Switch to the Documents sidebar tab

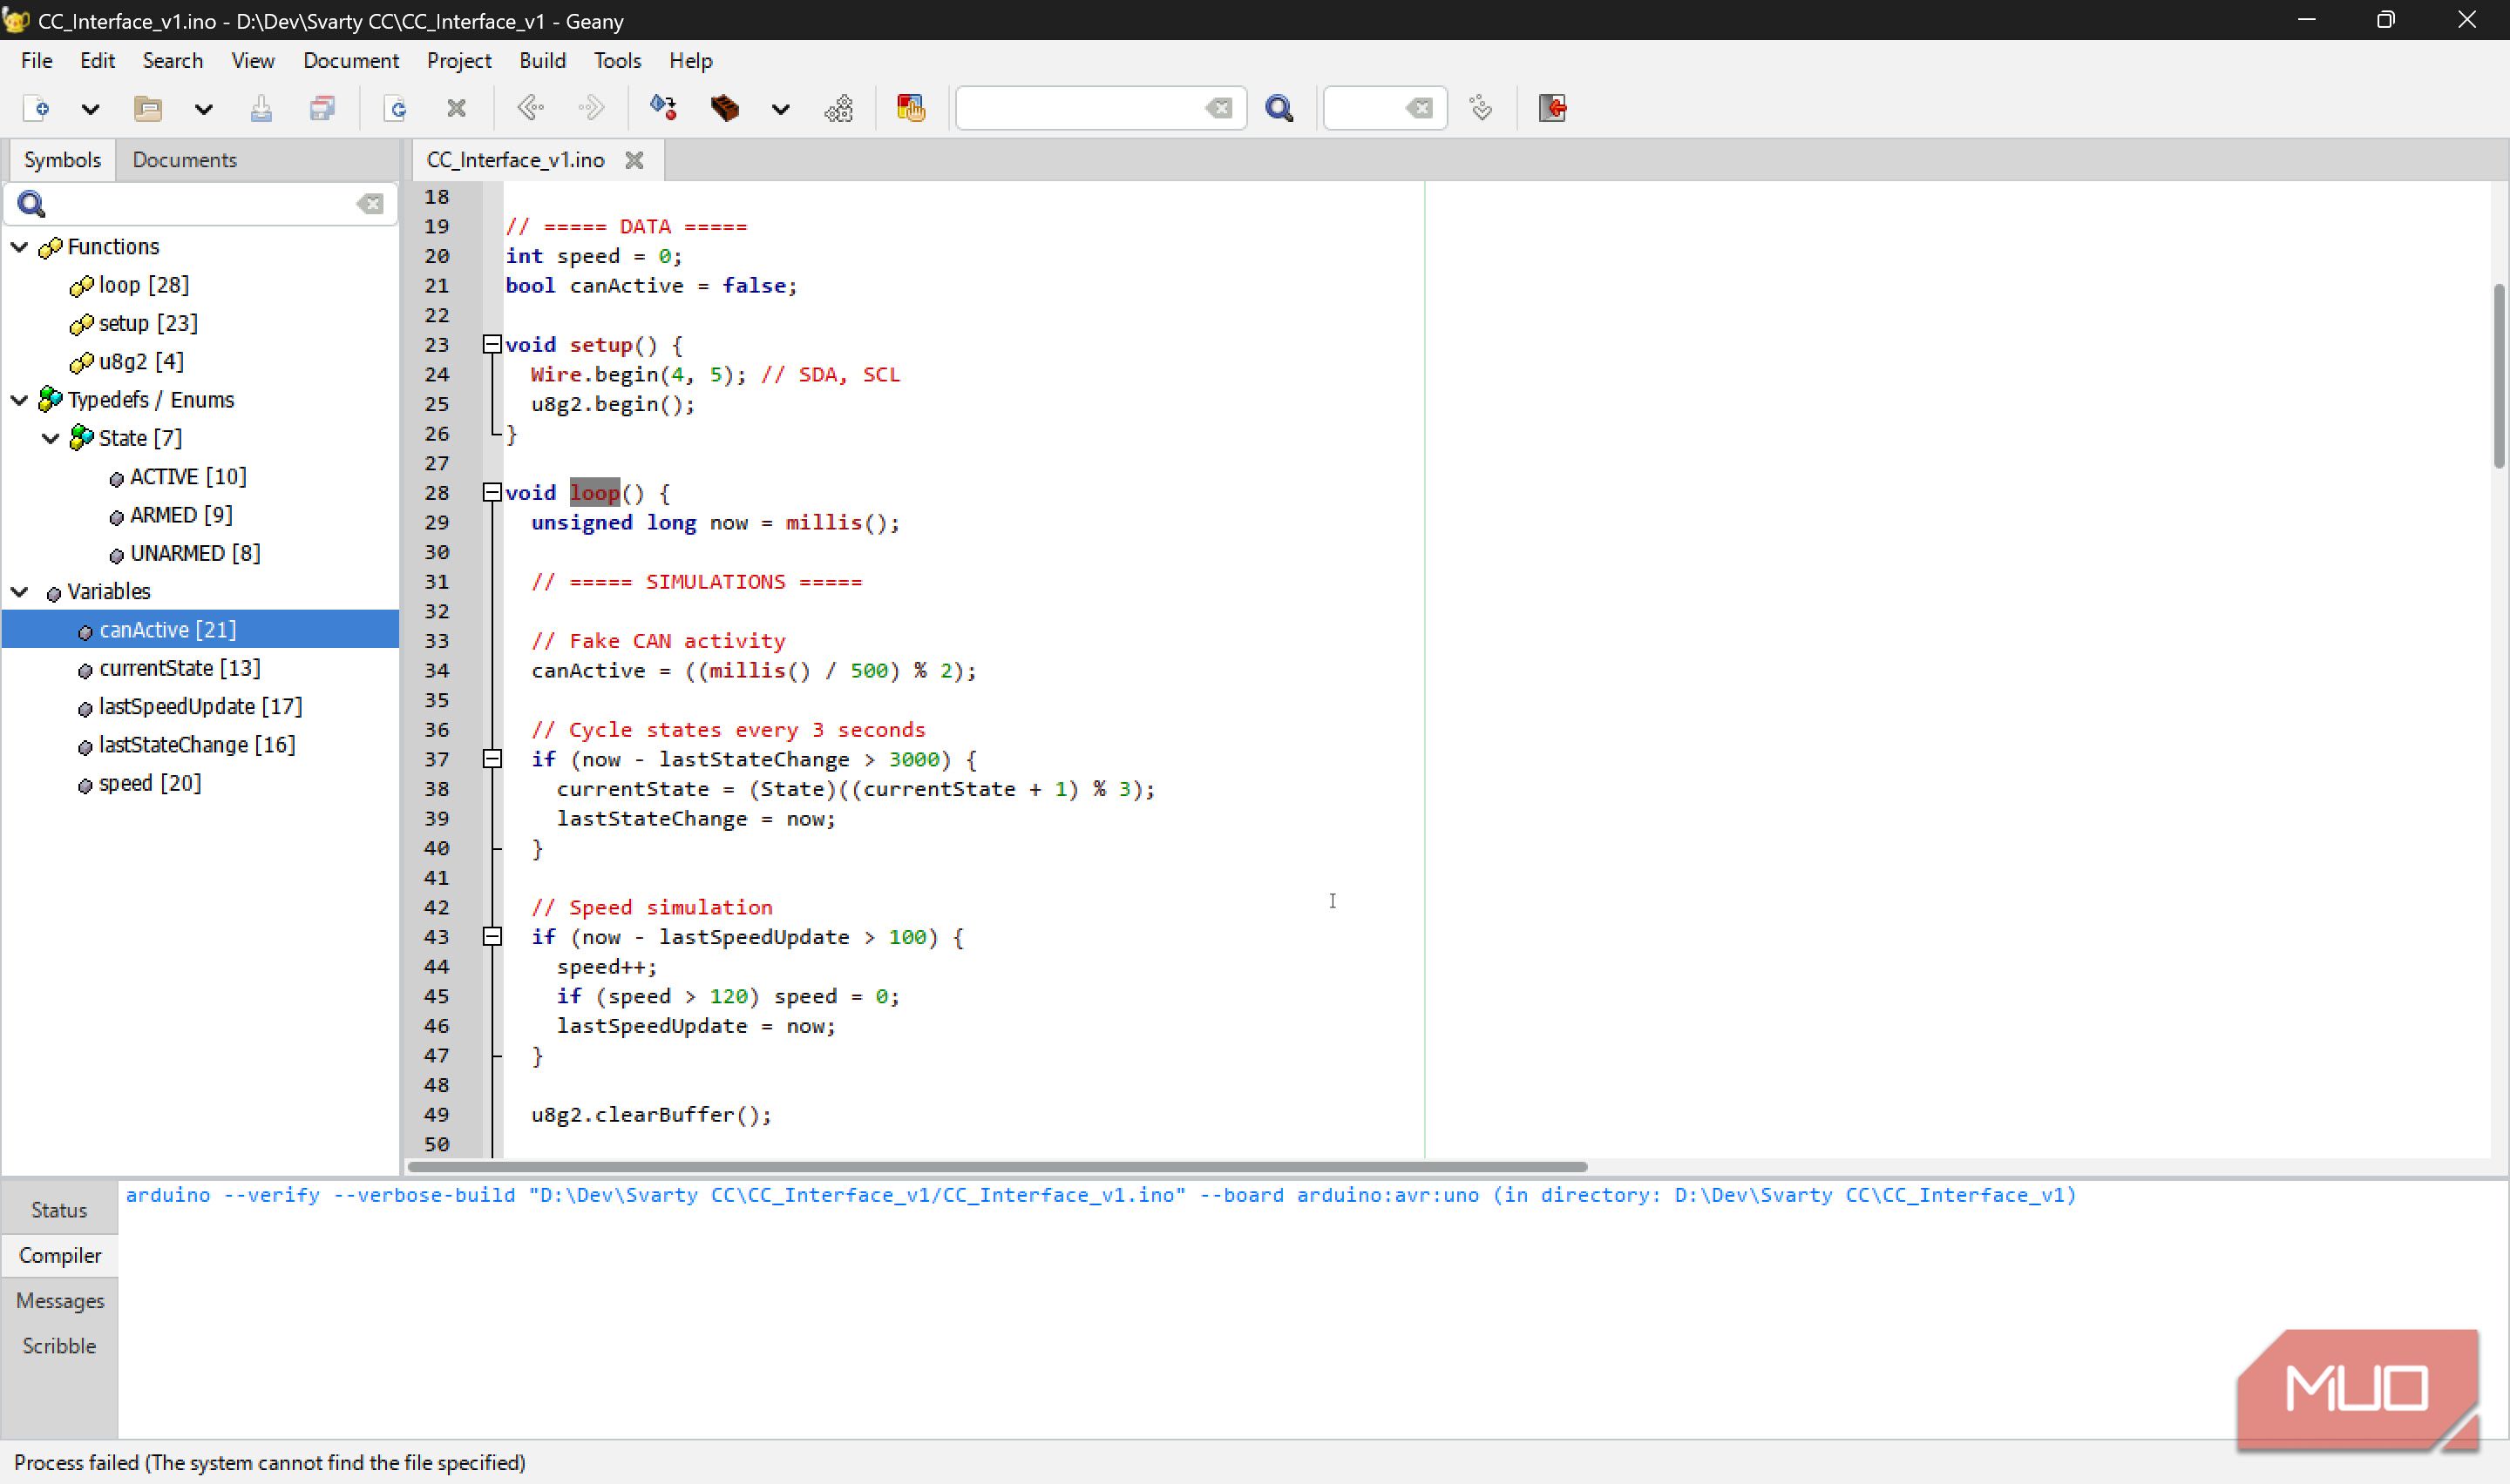pos(185,160)
